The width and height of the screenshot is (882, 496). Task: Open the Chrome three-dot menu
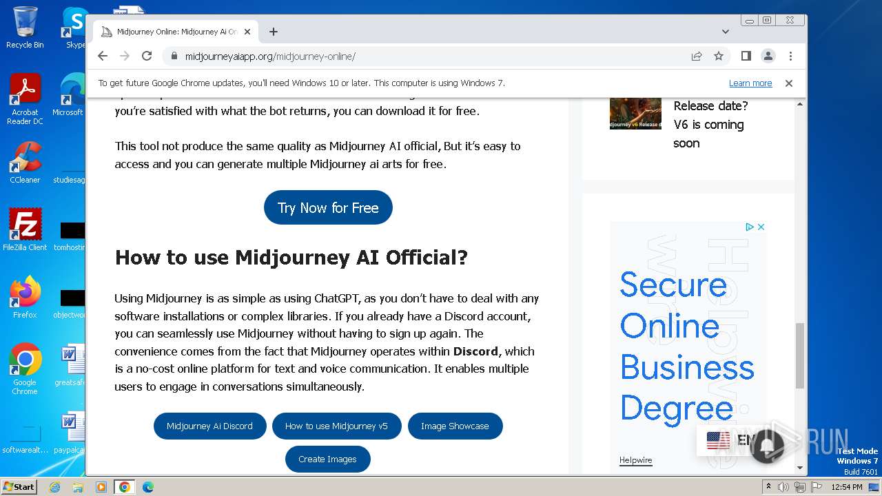[x=790, y=56]
